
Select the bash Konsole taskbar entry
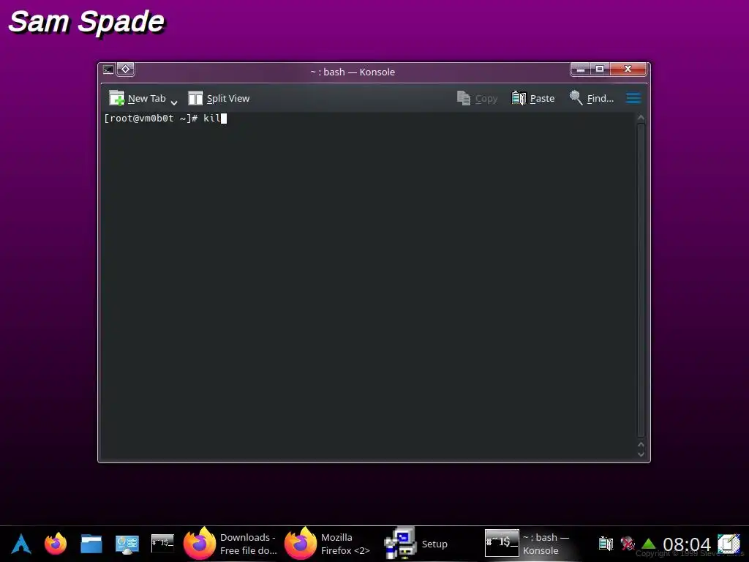530,544
